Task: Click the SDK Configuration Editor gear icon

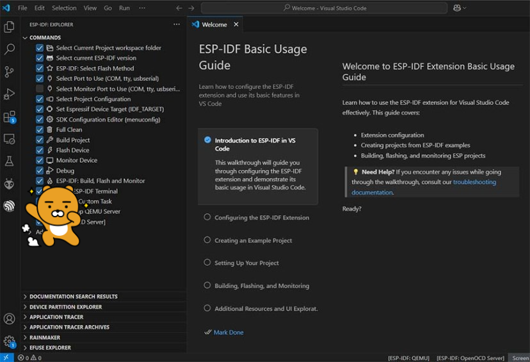Action: (x=50, y=119)
